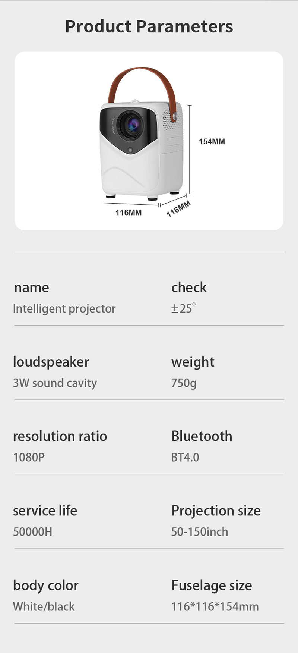
Task: Click the projector lens in the product image
Action: point(131,125)
